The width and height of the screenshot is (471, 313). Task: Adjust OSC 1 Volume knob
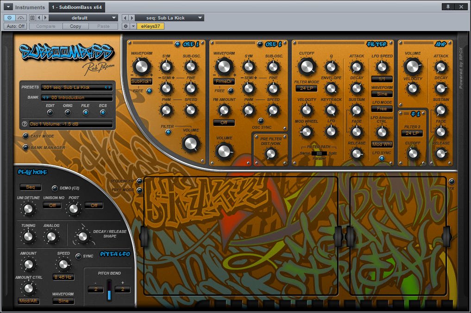click(x=191, y=143)
